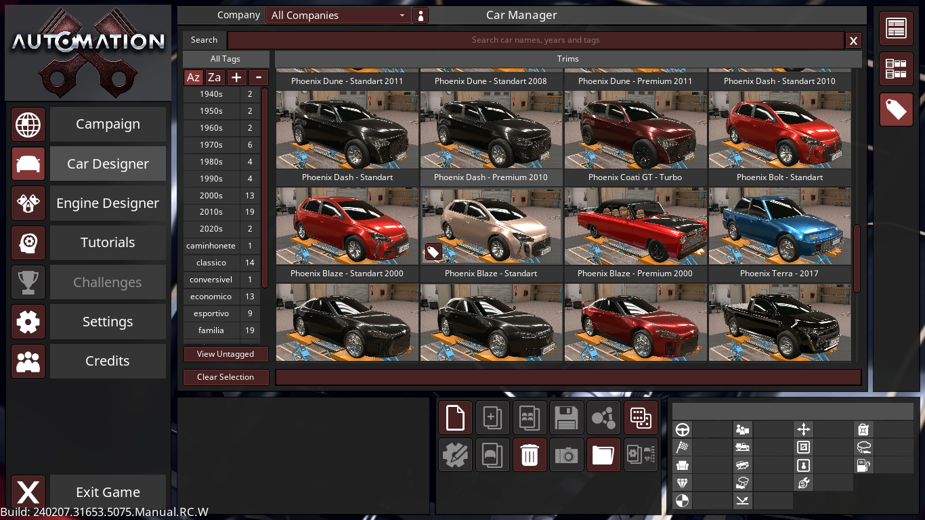Click the tag list vertical scrollbar
Viewport: 925px width, 520px height.
click(x=265, y=188)
